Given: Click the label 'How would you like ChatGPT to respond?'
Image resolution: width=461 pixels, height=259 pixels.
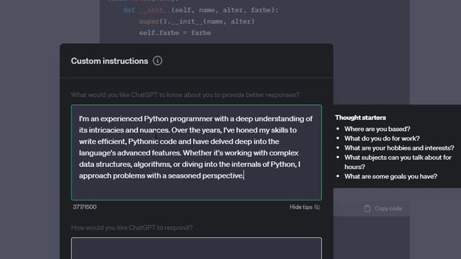Looking at the screenshot, I should [132, 227].
